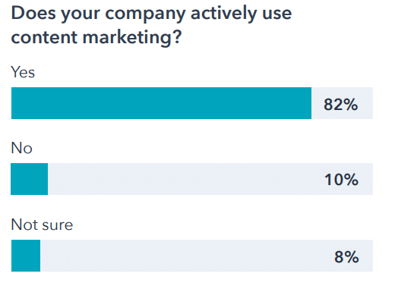This screenshot has width=395, height=283.
Task: Click the word "sure" in Not sure label
Action: click(x=58, y=225)
